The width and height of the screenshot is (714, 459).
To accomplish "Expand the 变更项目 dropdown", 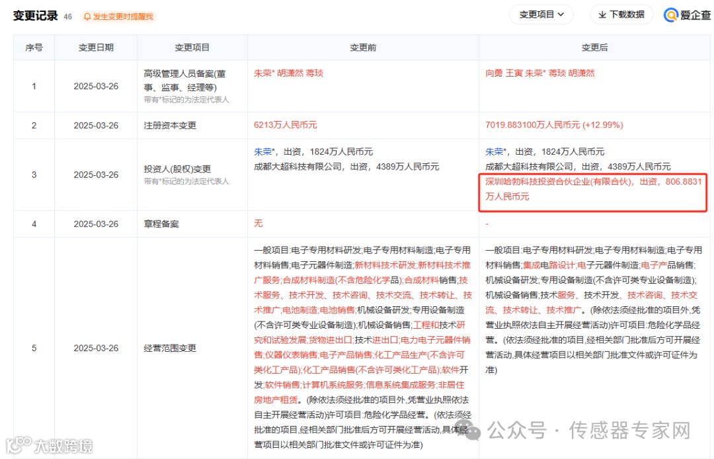I will (541, 15).
